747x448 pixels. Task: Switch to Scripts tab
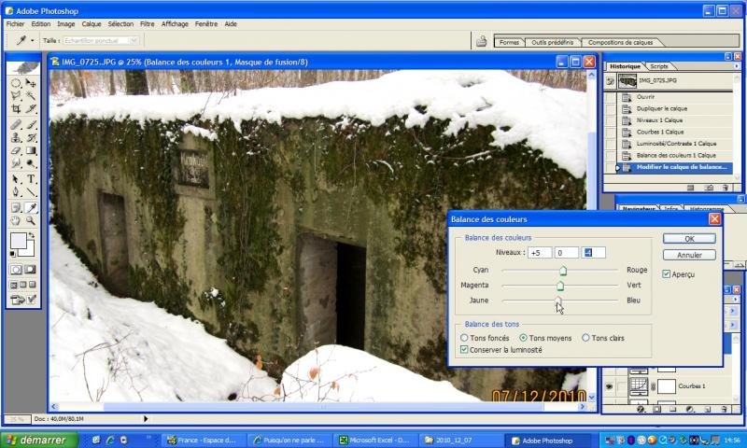(x=659, y=66)
